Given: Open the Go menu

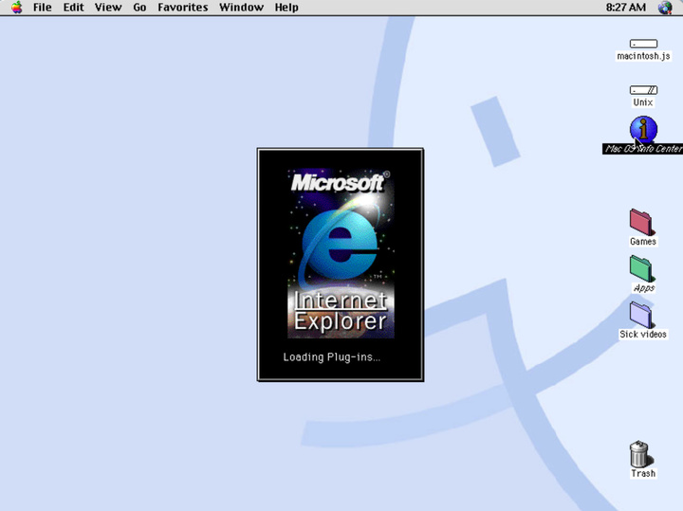Looking at the screenshot, I should [x=139, y=8].
